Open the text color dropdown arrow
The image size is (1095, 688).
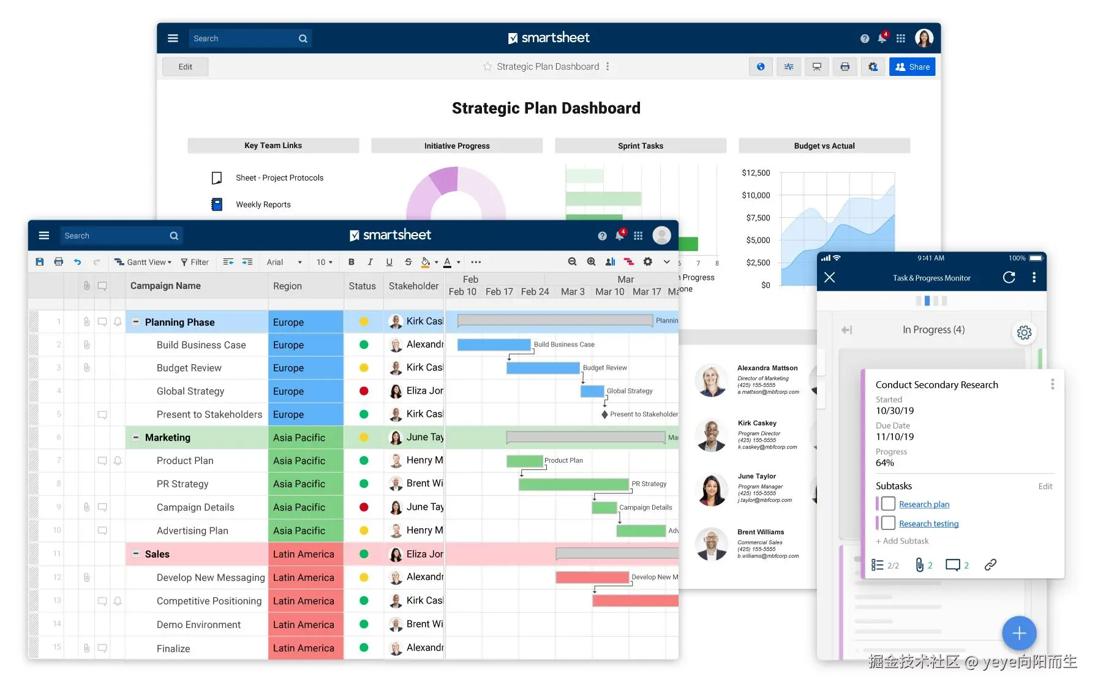point(459,263)
